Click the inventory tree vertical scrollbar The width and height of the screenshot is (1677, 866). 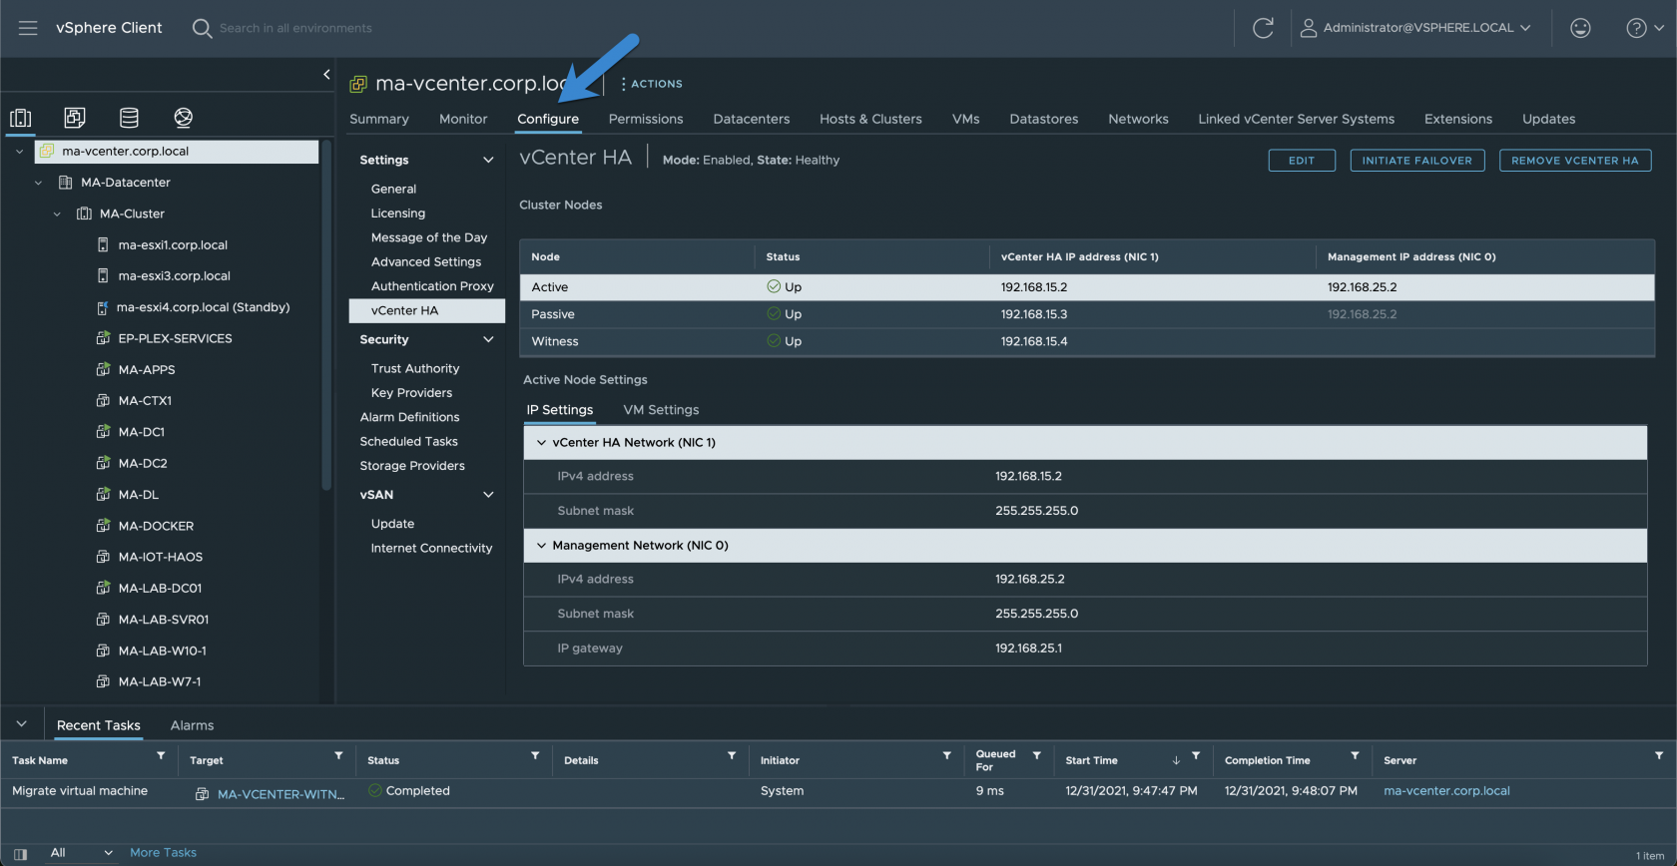(x=326, y=316)
